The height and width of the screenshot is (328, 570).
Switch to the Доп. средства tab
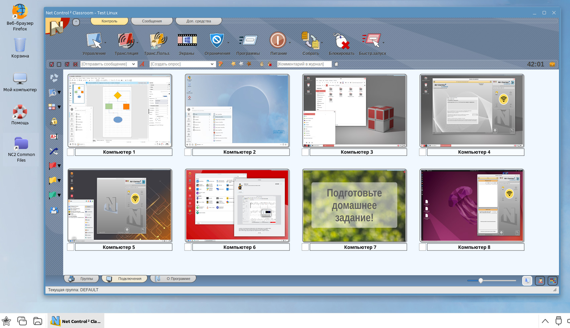click(x=199, y=21)
